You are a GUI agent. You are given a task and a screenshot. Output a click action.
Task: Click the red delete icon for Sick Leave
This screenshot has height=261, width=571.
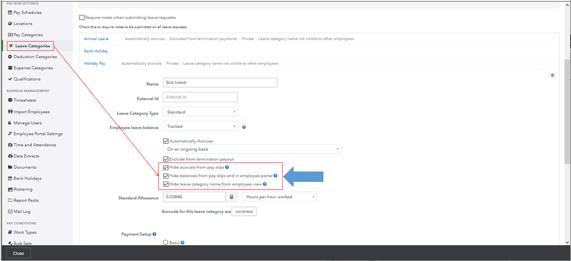(553, 75)
